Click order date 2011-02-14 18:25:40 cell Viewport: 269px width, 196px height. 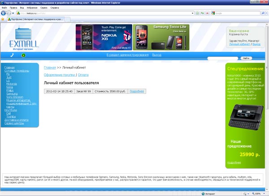(59, 91)
